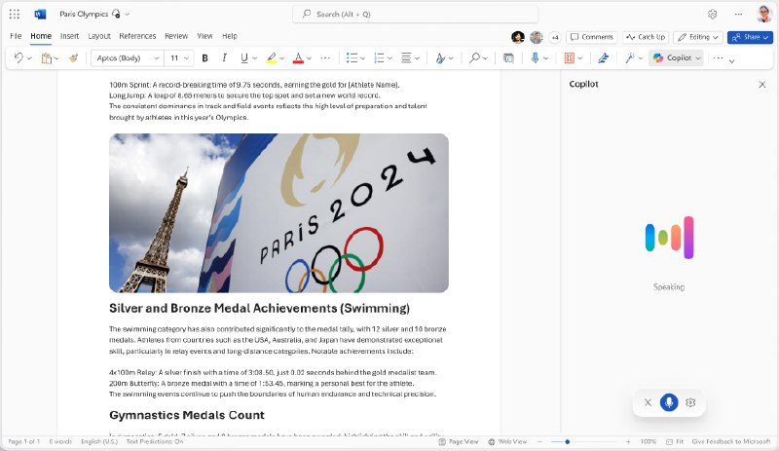779x451 pixels.
Task: Open the Editing mode dropdown
Action: tap(698, 37)
